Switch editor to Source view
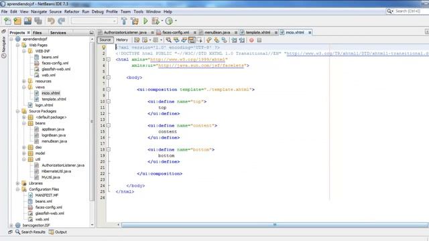This screenshot has height=241, width=429. (x=105, y=40)
